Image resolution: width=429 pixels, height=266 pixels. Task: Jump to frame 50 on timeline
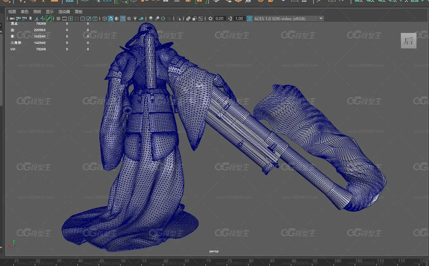tap(123, 261)
